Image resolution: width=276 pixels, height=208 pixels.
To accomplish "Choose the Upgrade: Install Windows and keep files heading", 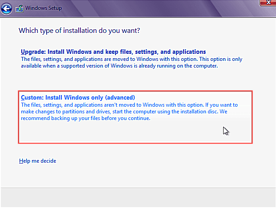I will click(113, 52).
